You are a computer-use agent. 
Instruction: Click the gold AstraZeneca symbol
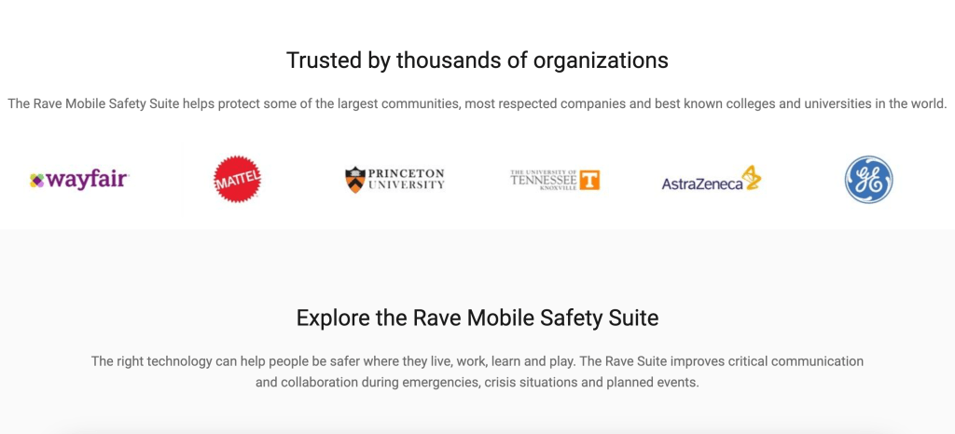752,177
